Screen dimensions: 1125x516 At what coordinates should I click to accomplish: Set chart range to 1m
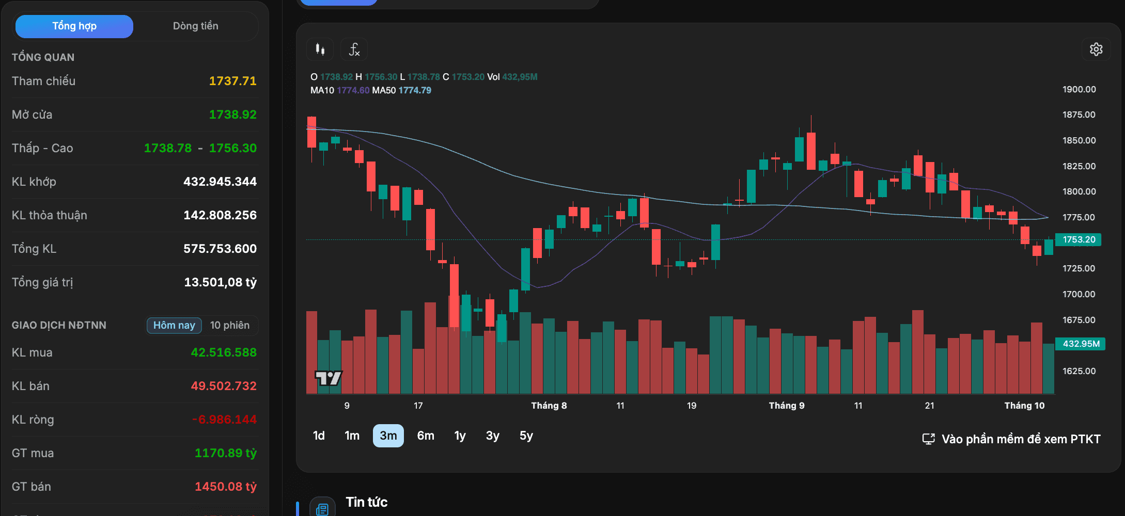[352, 436]
